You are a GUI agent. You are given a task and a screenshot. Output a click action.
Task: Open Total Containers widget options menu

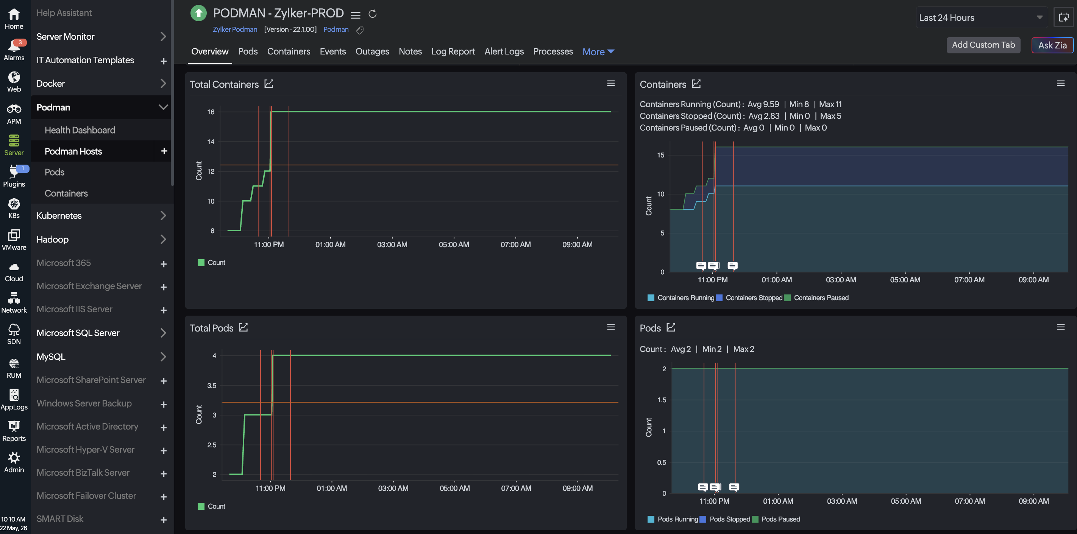click(611, 83)
